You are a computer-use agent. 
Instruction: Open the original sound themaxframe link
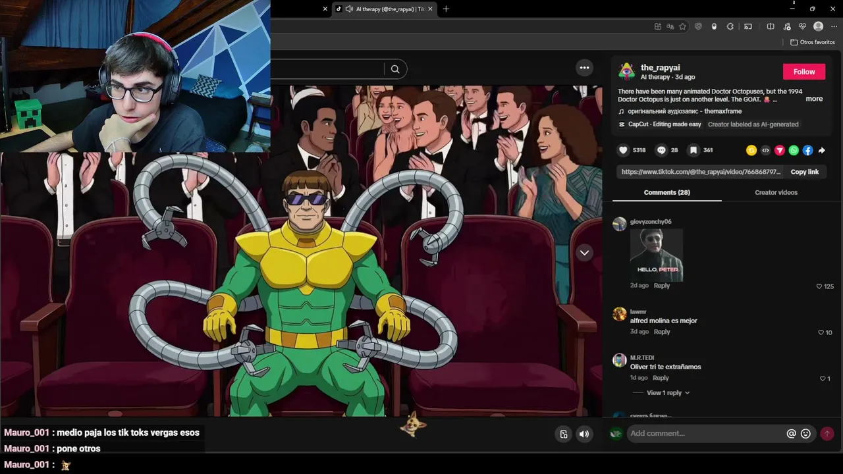click(x=684, y=111)
